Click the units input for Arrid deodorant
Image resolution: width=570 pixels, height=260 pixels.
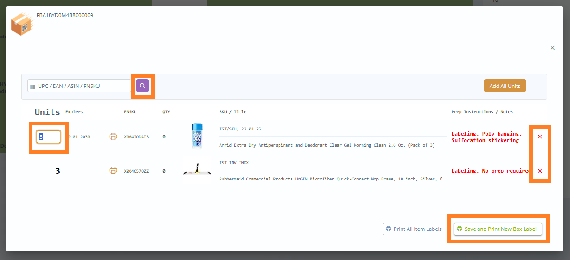(x=49, y=137)
